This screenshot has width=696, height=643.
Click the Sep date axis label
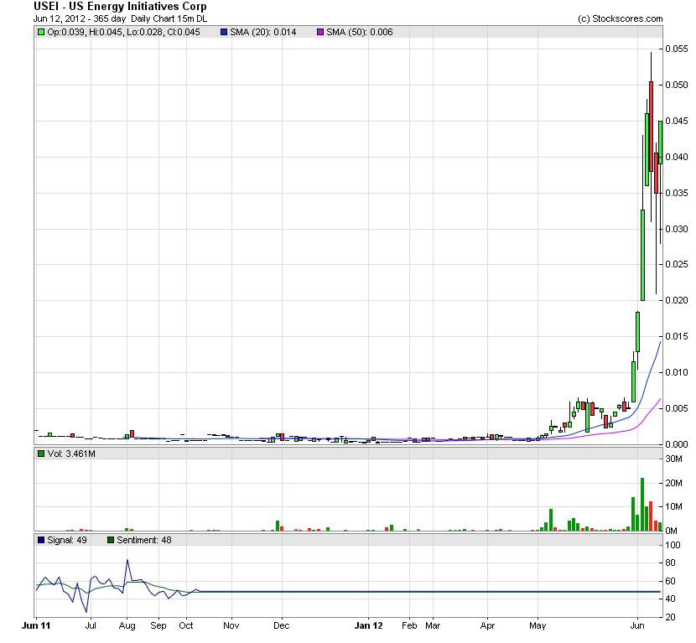coord(158,625)
